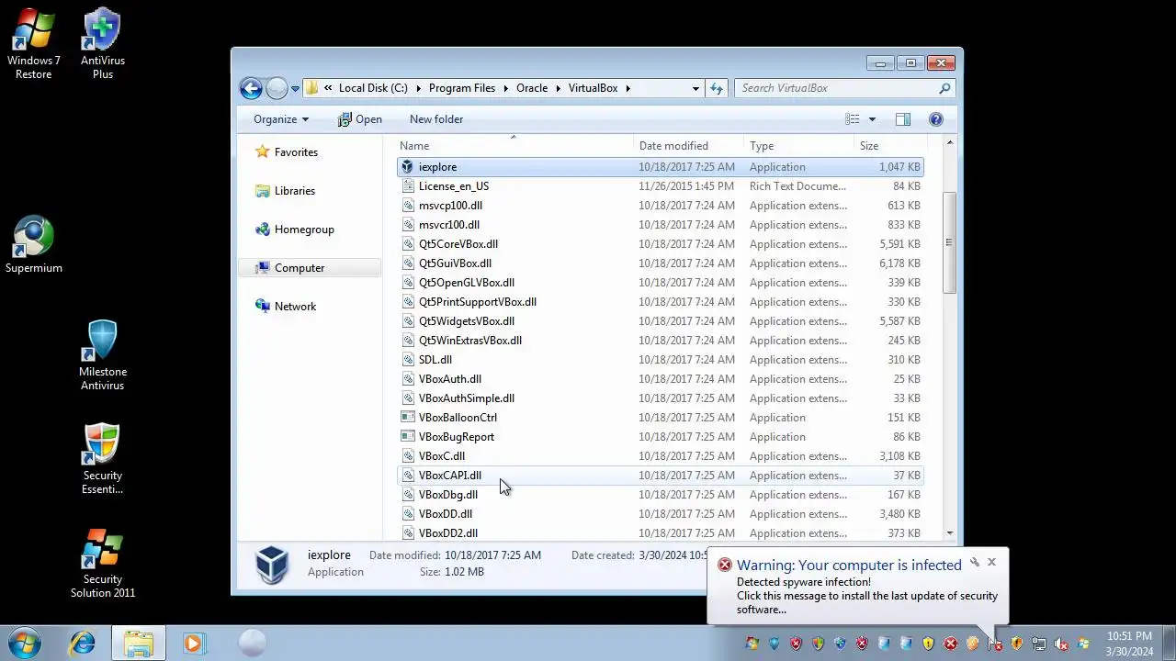Open the change-view options dropdown arrow
1176x661 pixels.
click(x=872, y=119)
